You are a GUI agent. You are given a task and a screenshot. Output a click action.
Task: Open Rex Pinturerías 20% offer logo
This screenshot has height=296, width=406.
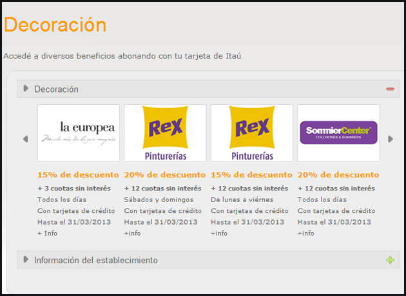pyautogui.click(x=165, y=133)
